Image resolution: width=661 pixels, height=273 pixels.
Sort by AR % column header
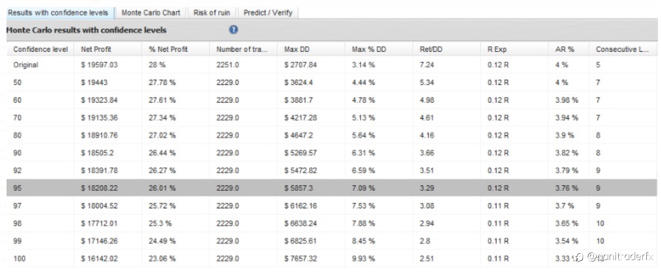click(564, 49)
